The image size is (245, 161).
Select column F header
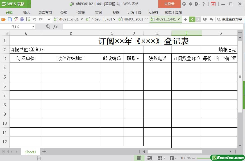187,33
